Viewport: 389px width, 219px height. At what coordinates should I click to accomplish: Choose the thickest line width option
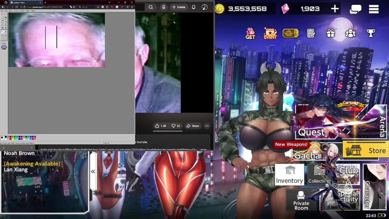[4, 49]
